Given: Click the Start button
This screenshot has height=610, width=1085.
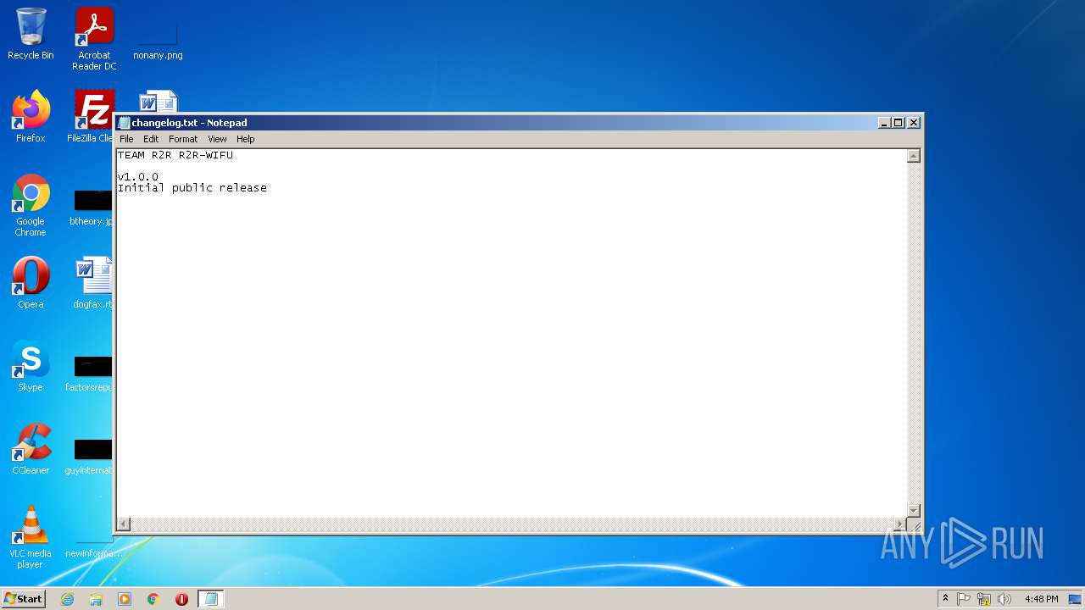Looking at the screenshot, I should point(23,599).
